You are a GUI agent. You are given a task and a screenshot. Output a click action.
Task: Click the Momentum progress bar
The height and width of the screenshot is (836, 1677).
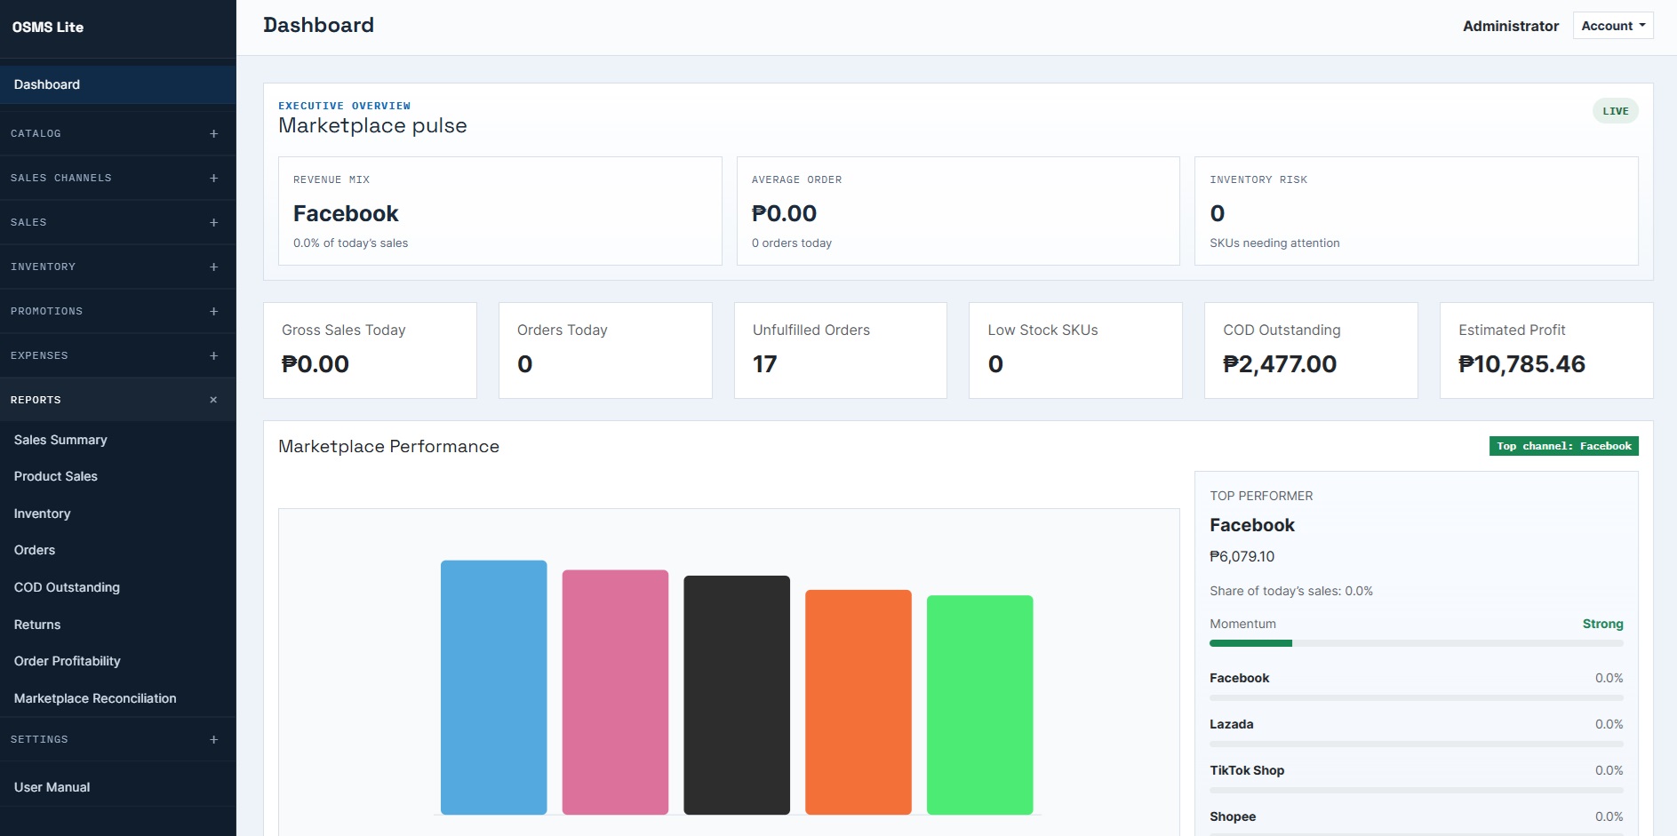pyautogui.click(x=1416, y=643)
